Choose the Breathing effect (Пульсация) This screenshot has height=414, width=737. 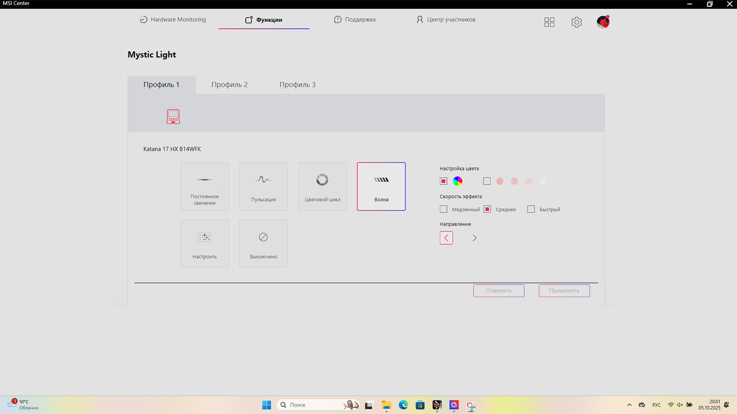pos(263,186)
